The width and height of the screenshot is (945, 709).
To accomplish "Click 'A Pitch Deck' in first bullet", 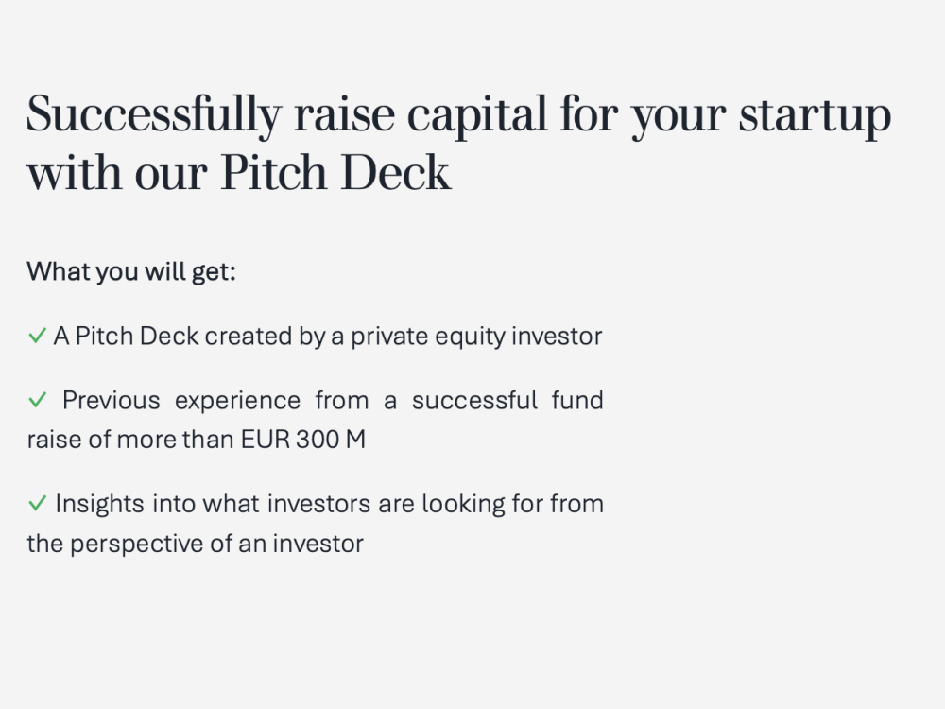I will pyautogui.click(x=126, y=336).
